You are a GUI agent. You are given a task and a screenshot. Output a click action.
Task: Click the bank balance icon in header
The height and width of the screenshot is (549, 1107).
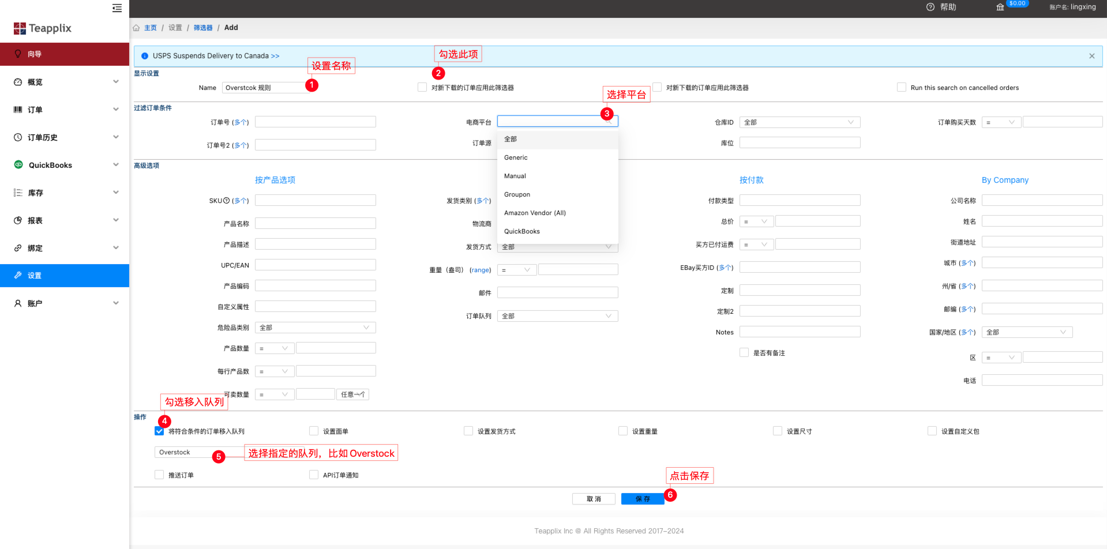click(x=1000, y=7)
